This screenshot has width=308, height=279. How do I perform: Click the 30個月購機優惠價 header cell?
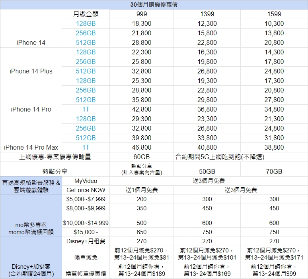point(154,5)
